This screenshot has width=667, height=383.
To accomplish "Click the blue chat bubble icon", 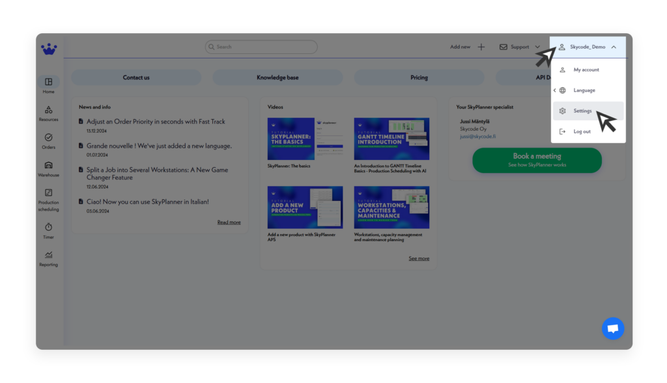I will (612, 328).
